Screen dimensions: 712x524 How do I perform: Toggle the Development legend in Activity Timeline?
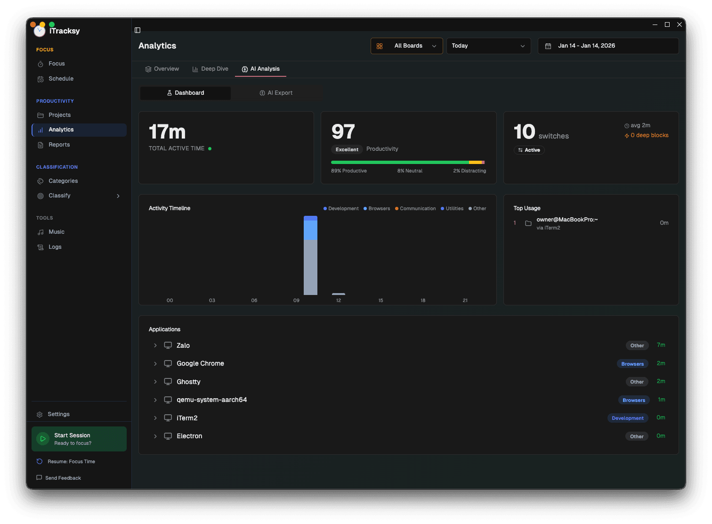click(x=341, y=208)
